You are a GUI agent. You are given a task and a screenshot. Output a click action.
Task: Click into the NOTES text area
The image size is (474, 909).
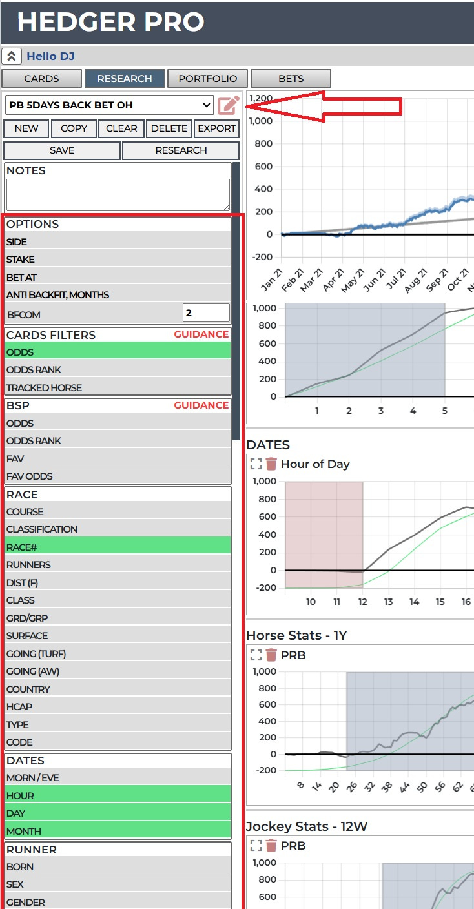point(118,195)
